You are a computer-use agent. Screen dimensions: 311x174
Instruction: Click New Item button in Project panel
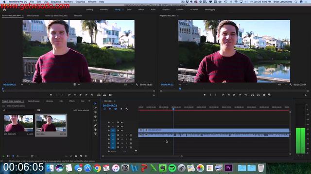[x=81, y=156]
